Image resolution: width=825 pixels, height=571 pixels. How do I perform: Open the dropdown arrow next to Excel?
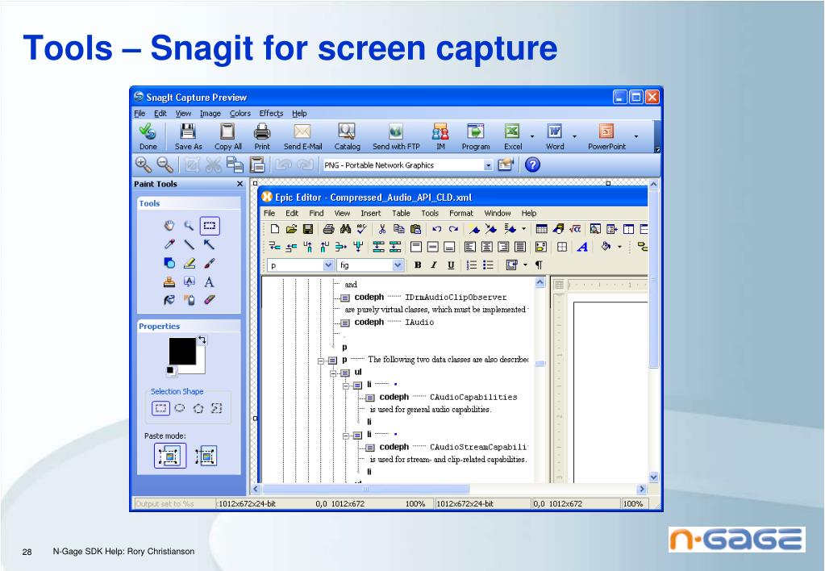tap(532, 136)
